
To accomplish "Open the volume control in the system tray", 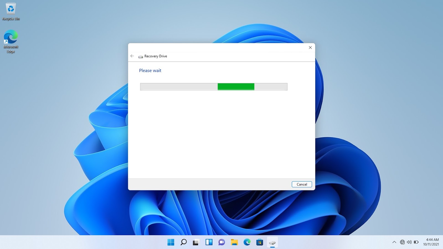I will (409, 242).
